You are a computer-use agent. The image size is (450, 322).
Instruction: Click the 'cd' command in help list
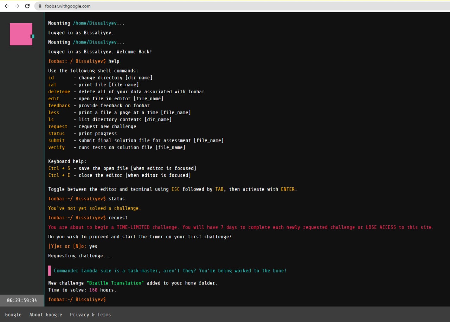51,78
